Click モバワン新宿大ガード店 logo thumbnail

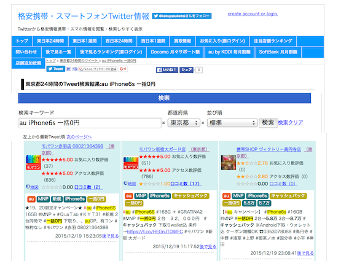[x=131, y=163]
